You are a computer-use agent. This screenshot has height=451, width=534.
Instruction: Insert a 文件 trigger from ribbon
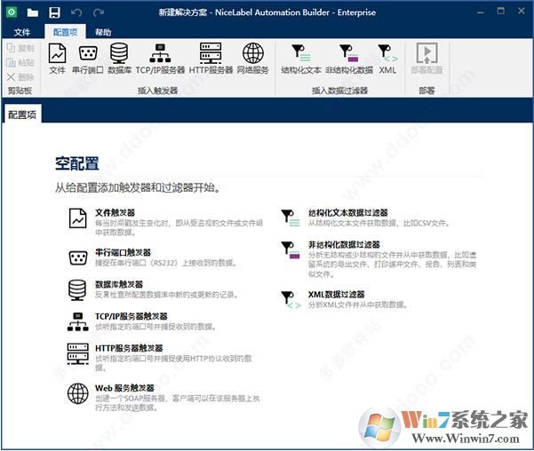click(x=57, y=59)
